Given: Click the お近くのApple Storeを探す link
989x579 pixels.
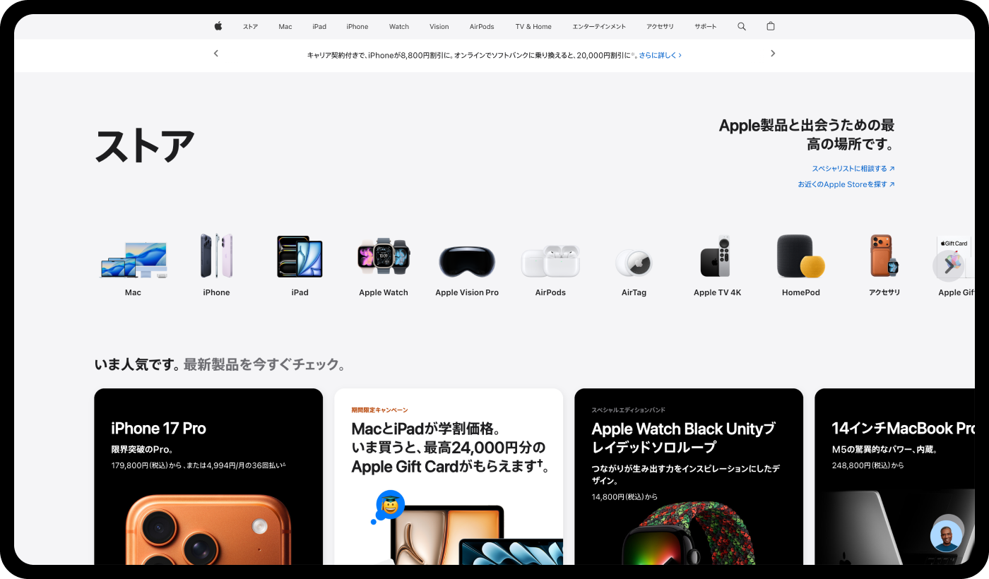Looking at the screenshot, I should [846, 184].
